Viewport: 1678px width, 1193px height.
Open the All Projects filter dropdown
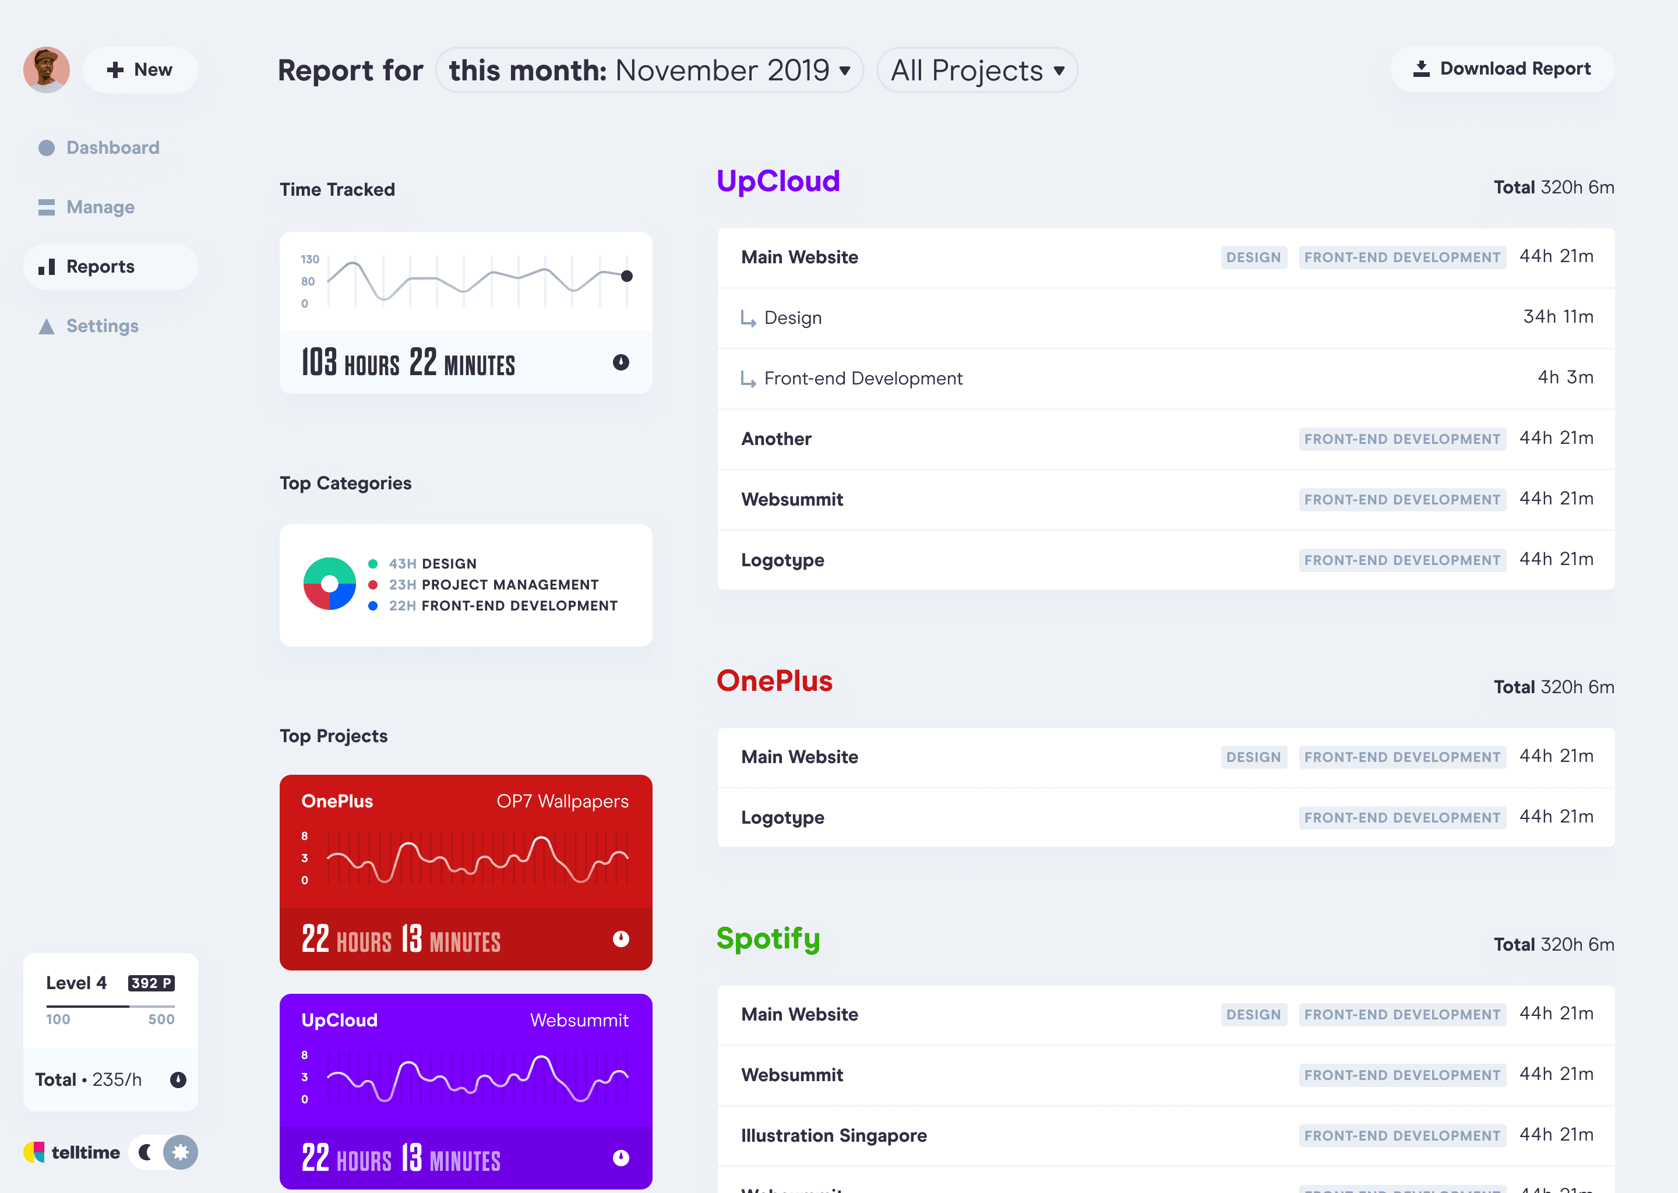(x=977, y=70)
